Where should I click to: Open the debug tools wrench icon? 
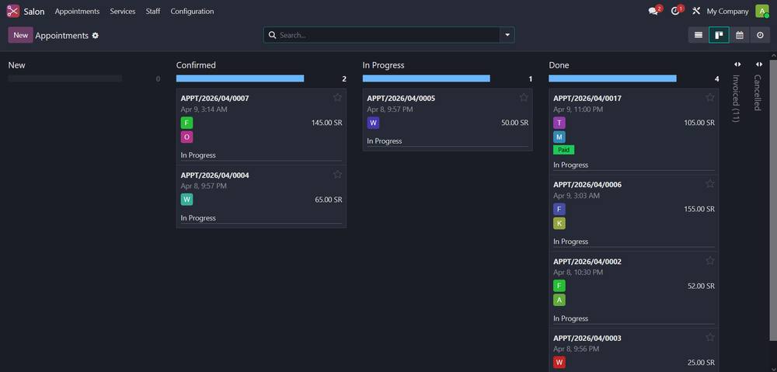click(695, 11)
